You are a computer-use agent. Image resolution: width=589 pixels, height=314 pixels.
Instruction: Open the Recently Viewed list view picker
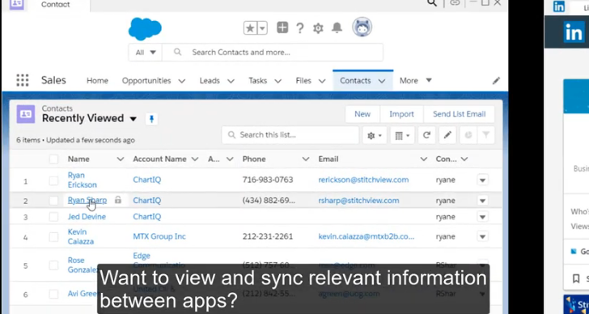(133, 119)
